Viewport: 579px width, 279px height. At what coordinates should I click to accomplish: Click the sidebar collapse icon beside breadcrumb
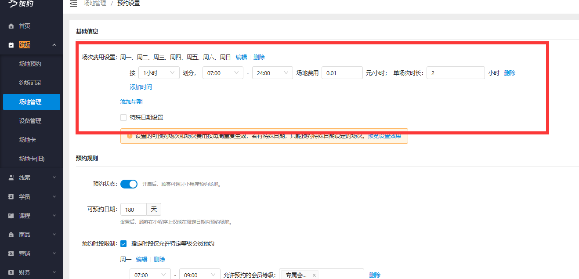pyautogui.click(x=73, y=3)
